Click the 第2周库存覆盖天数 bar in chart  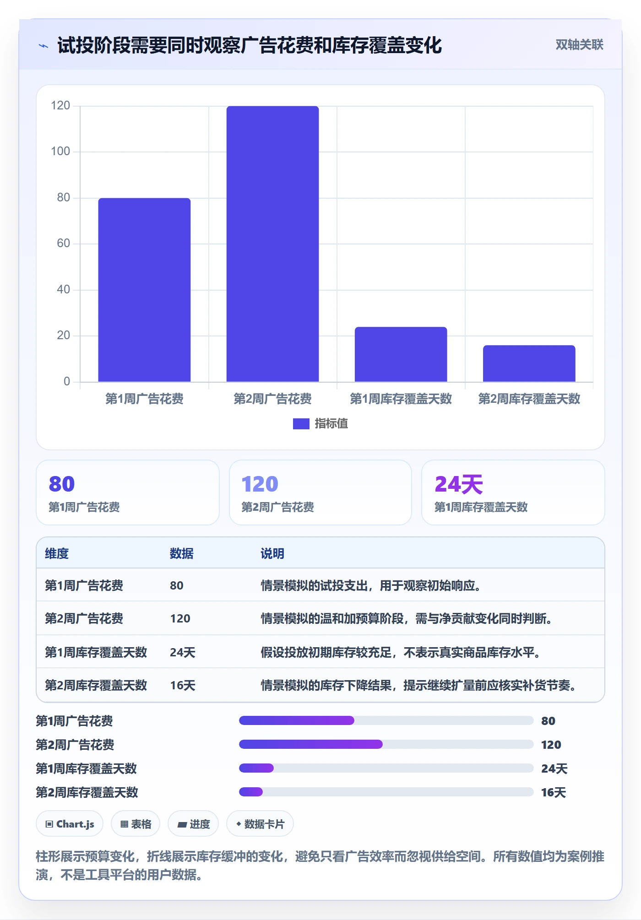tap(529, 363)
